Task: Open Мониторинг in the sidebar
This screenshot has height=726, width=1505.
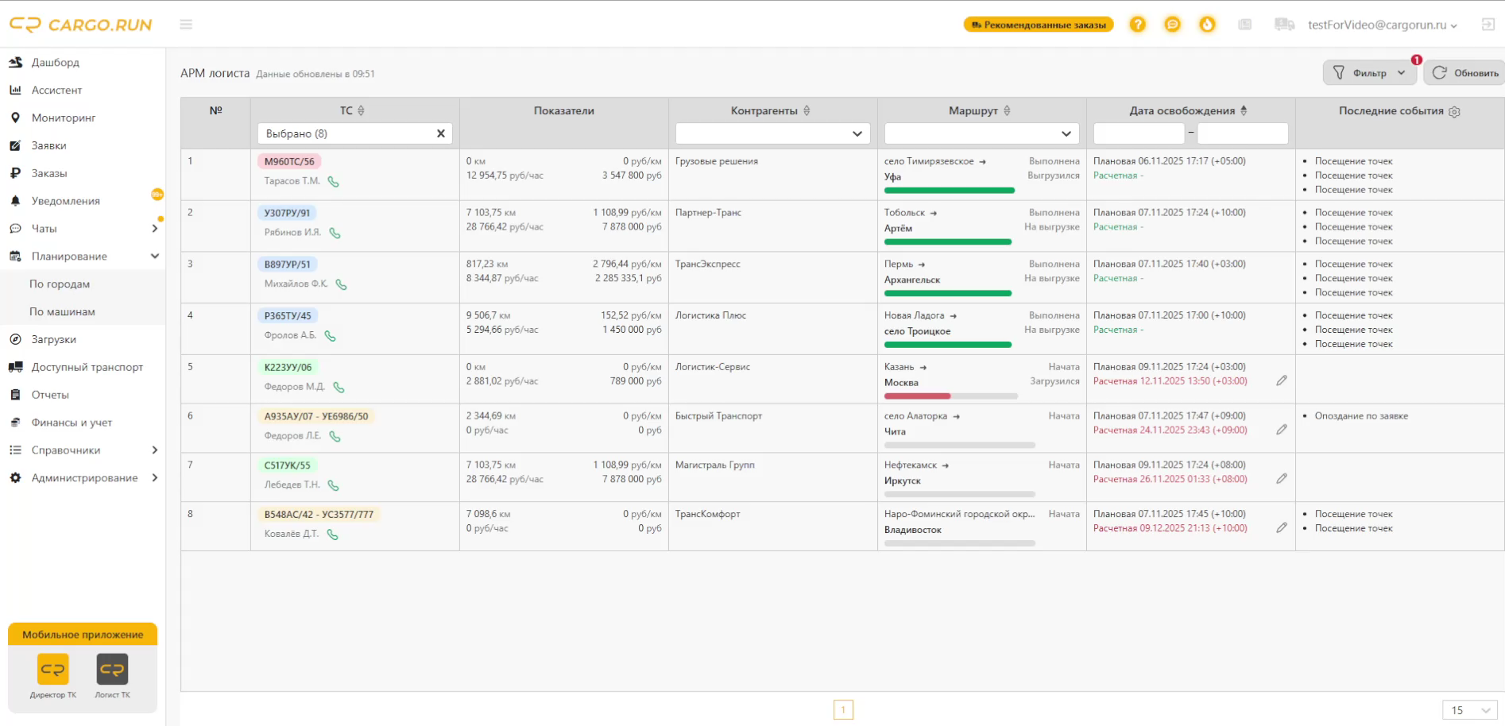Action: (x=64, y=118)
